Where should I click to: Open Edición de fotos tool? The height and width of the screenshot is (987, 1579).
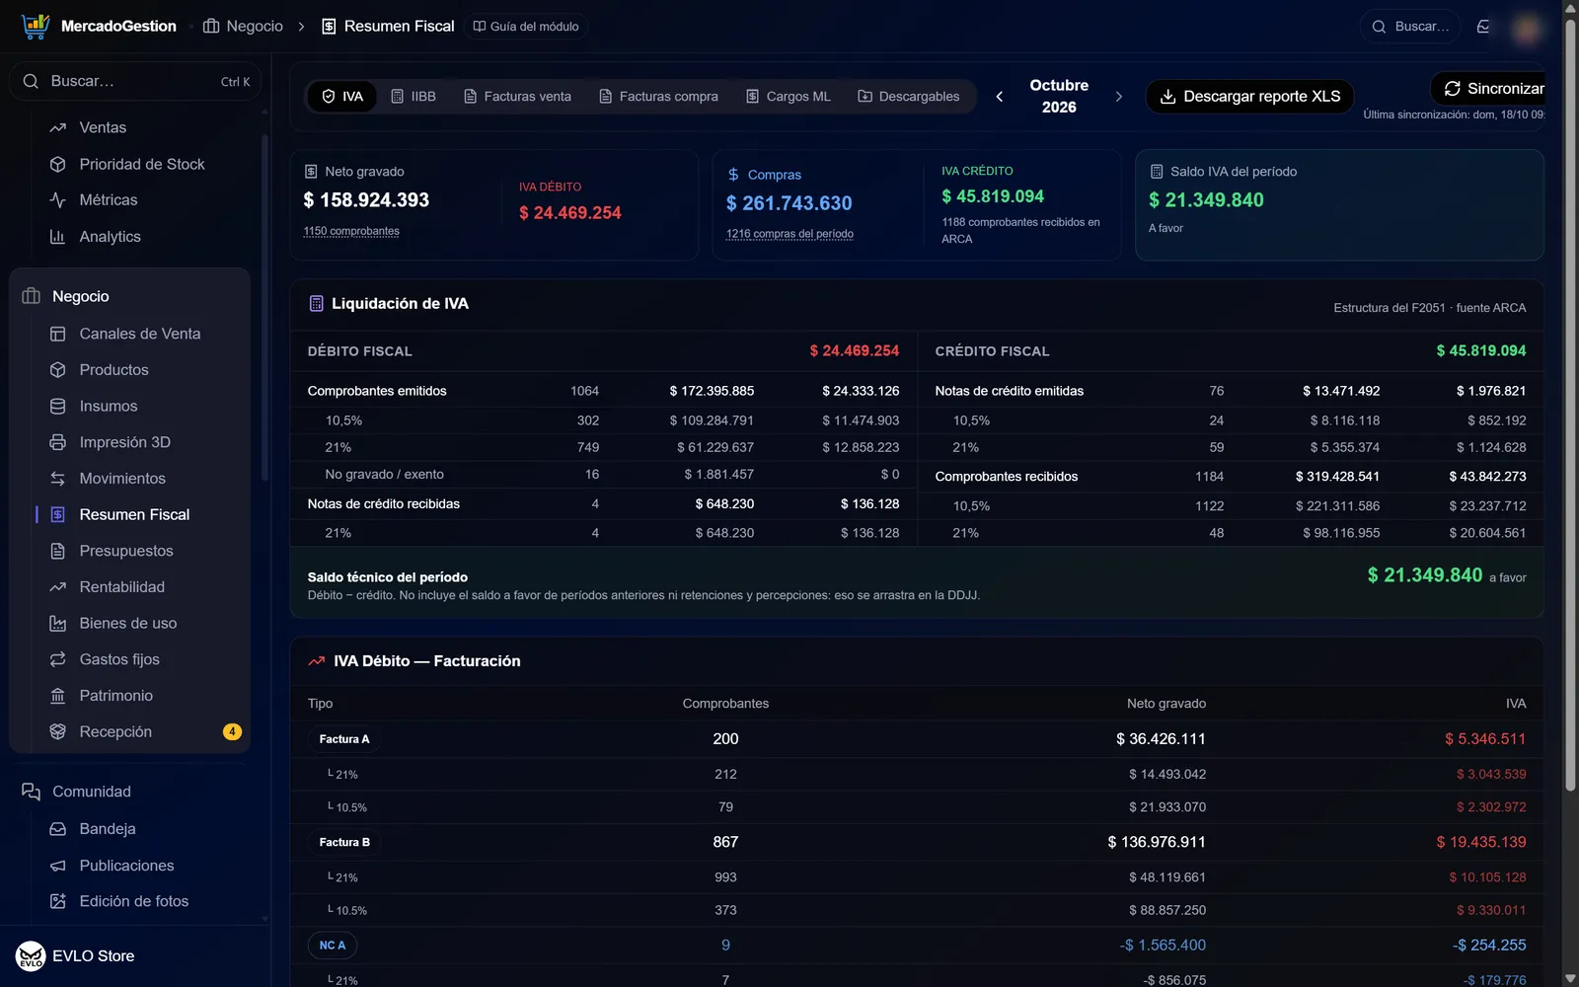[x=134, y=901]
